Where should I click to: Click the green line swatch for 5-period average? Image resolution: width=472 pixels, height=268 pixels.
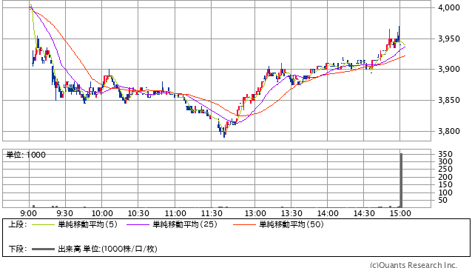point(43,224)
